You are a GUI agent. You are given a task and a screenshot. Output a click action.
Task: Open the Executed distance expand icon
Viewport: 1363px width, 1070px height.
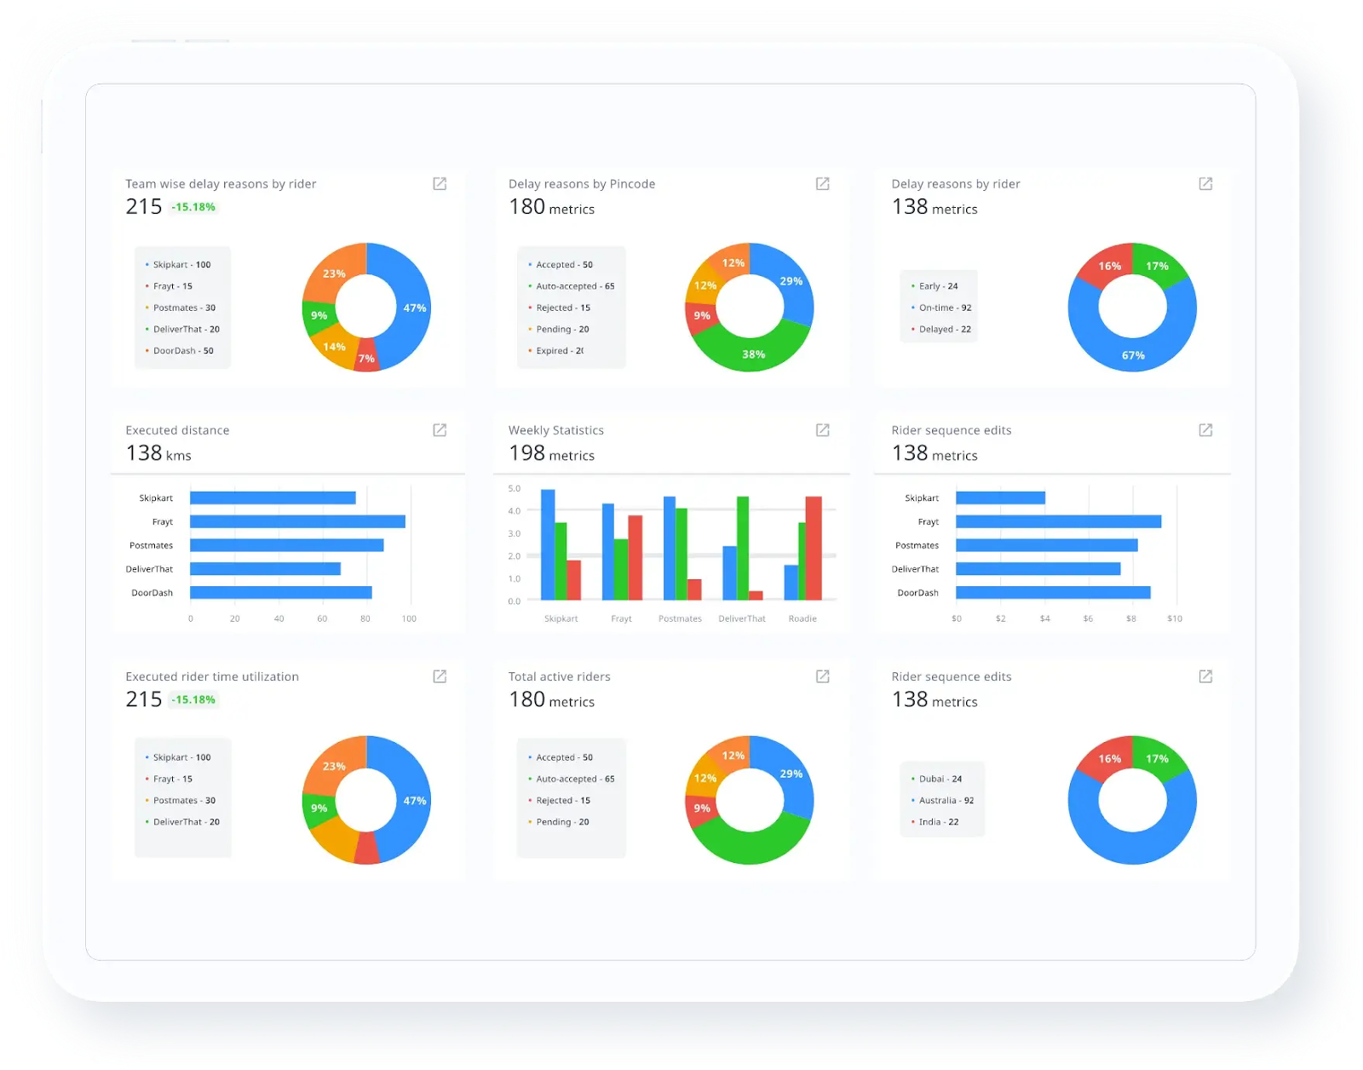click(440, 430)
